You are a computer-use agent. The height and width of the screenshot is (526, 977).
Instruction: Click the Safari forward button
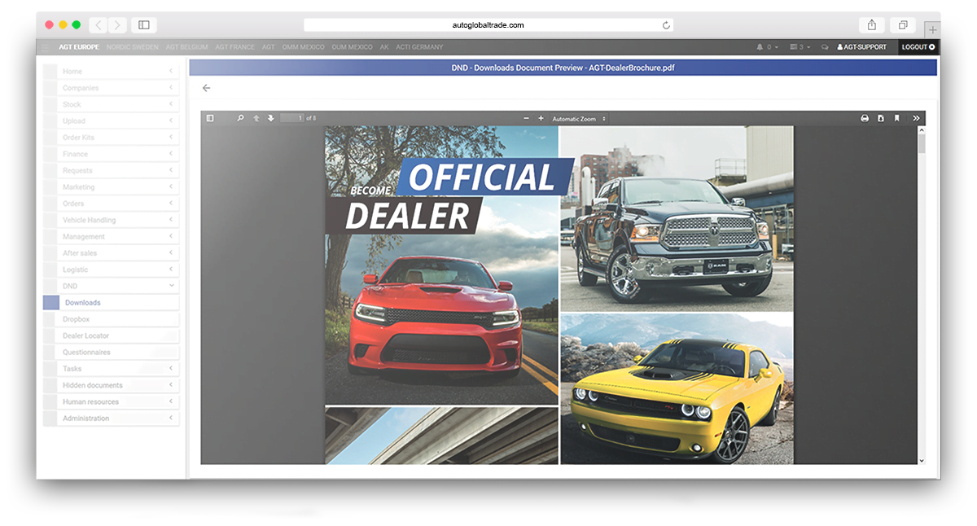118,25
